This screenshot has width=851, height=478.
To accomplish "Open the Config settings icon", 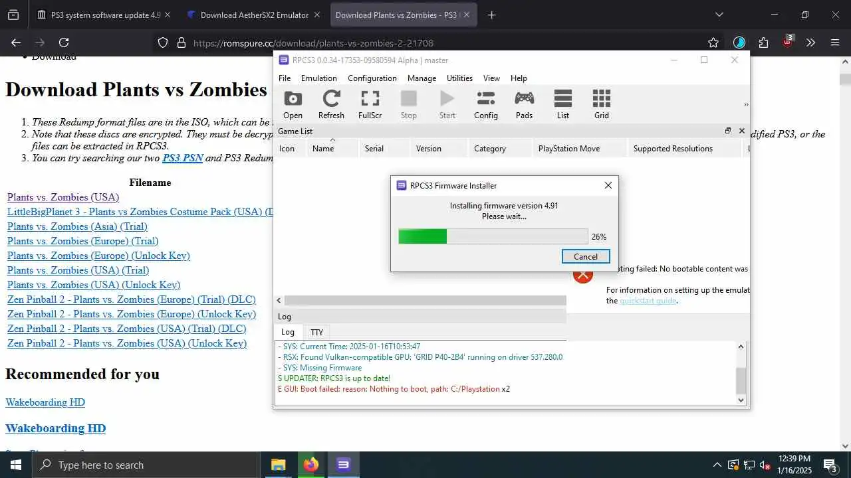I will pyautogui.click(x=485, y=105).
